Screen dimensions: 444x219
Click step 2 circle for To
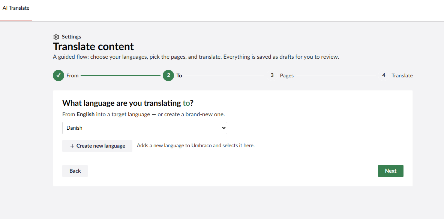pos(168,75)
